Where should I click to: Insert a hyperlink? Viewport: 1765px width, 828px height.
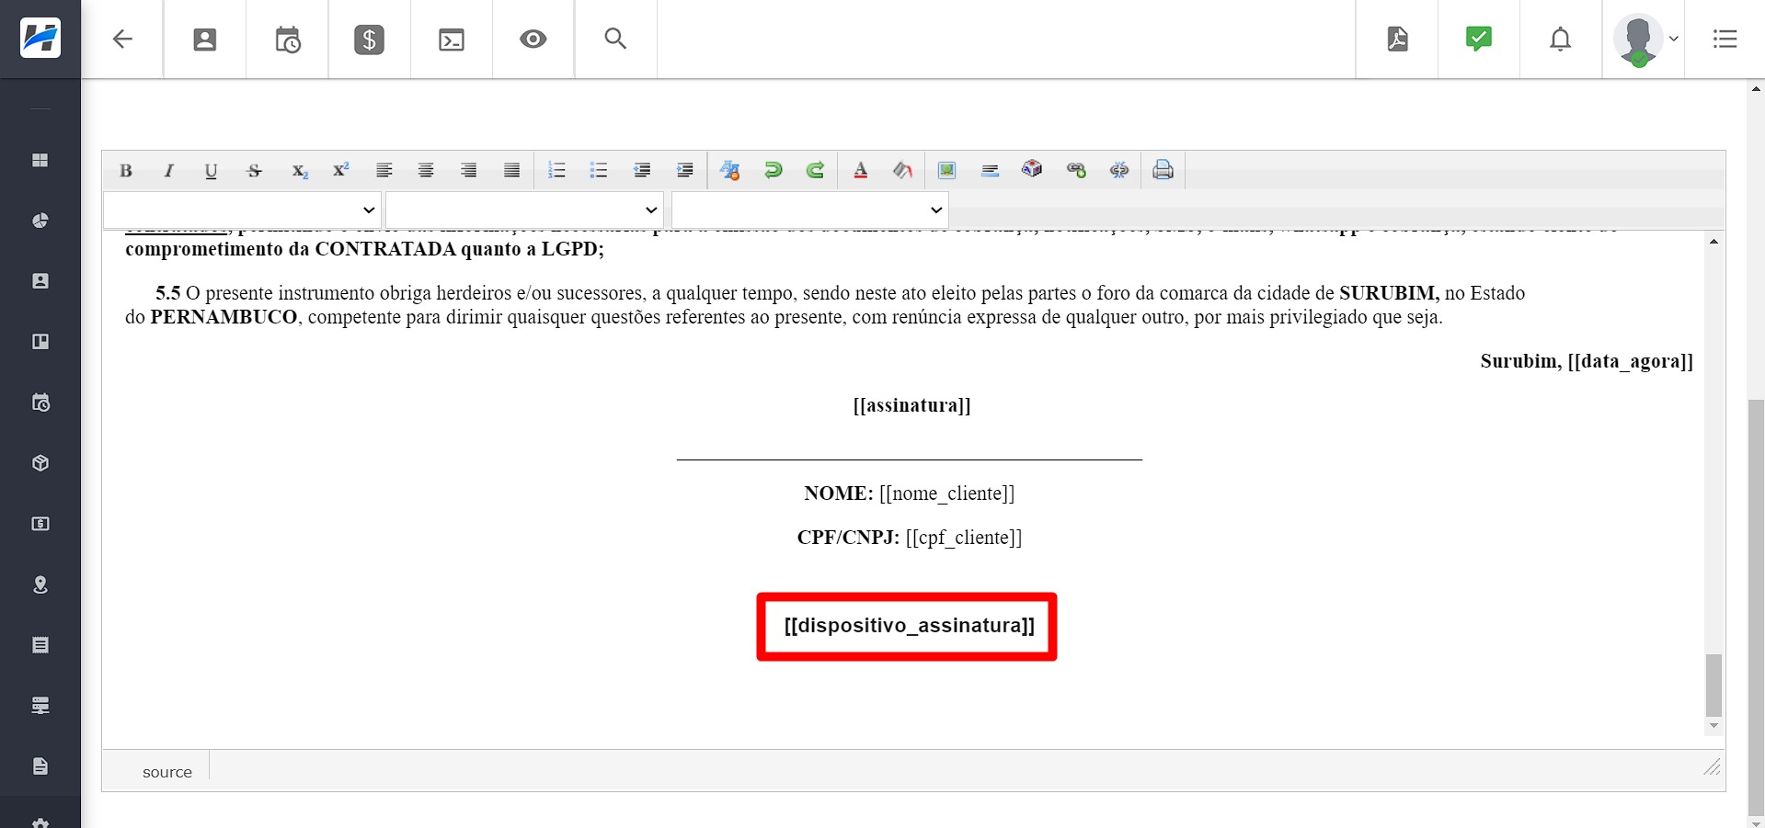pyautogui.click(x=1076, y=171)
